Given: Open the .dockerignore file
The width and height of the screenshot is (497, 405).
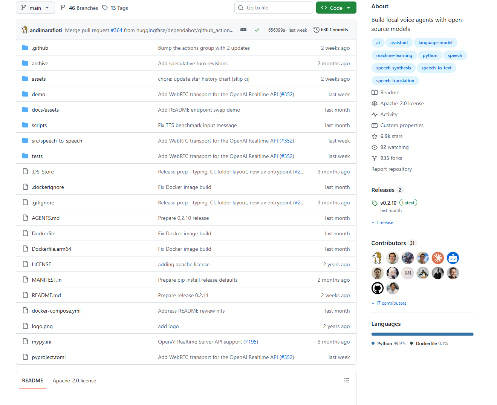Looking at the screenshot, I should (48, 187).
